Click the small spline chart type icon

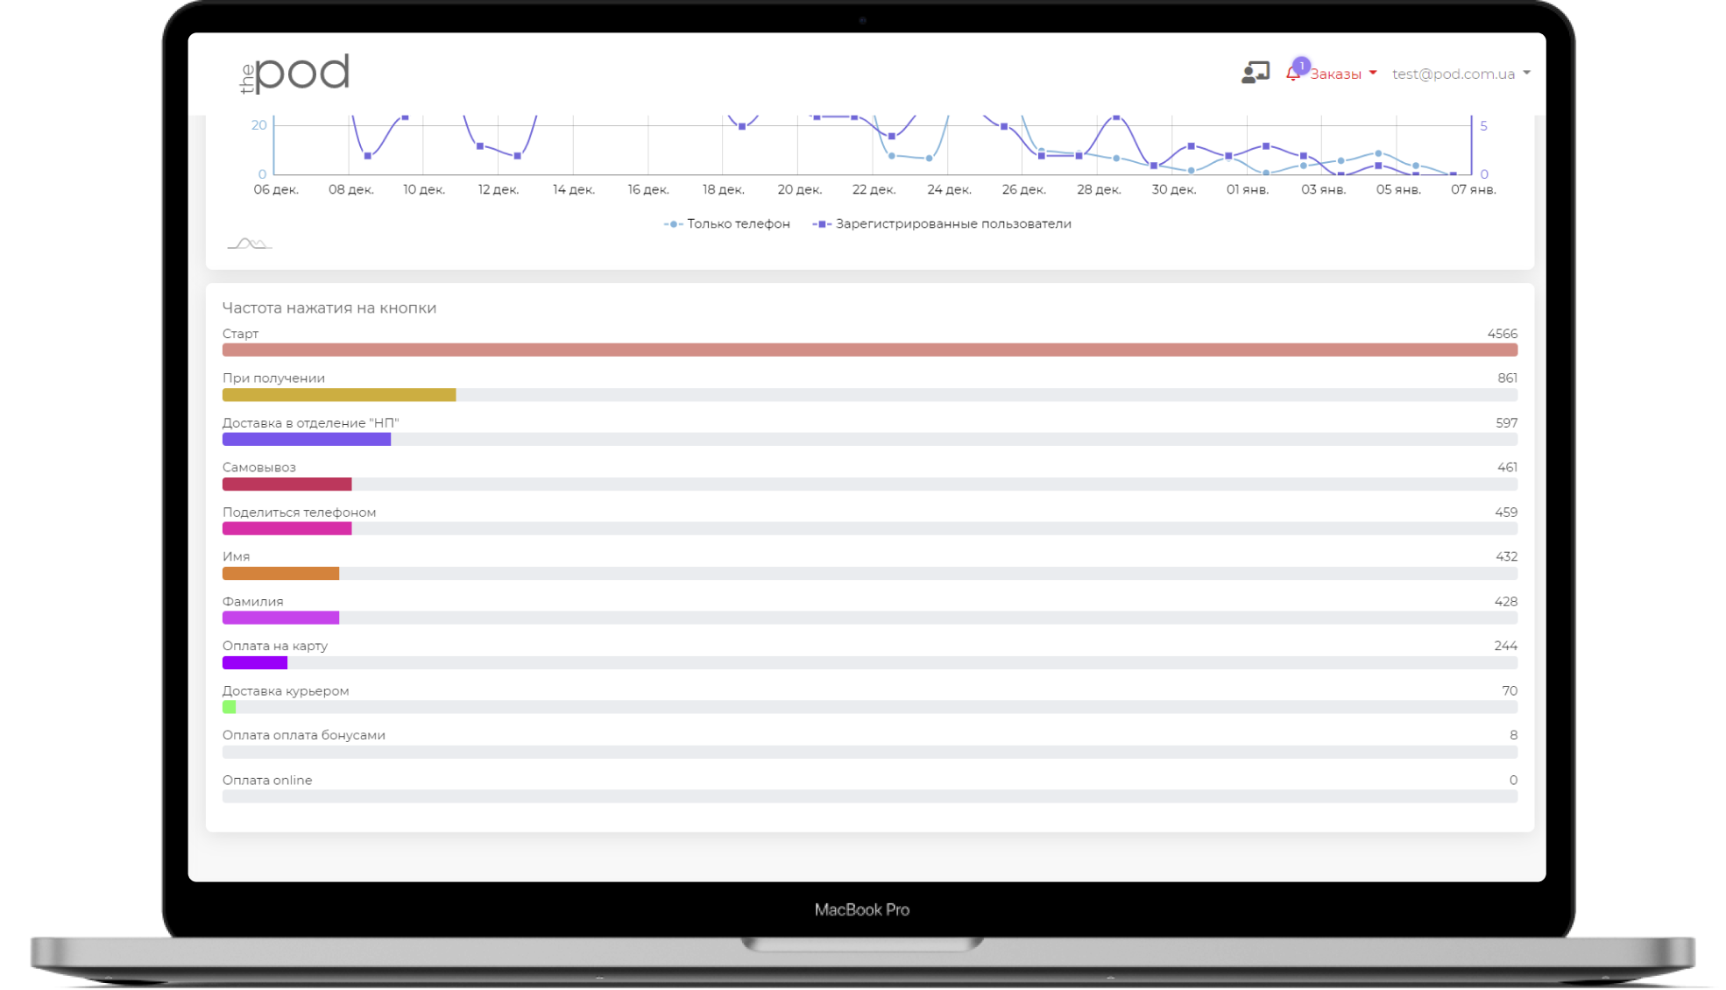[250, 244]
